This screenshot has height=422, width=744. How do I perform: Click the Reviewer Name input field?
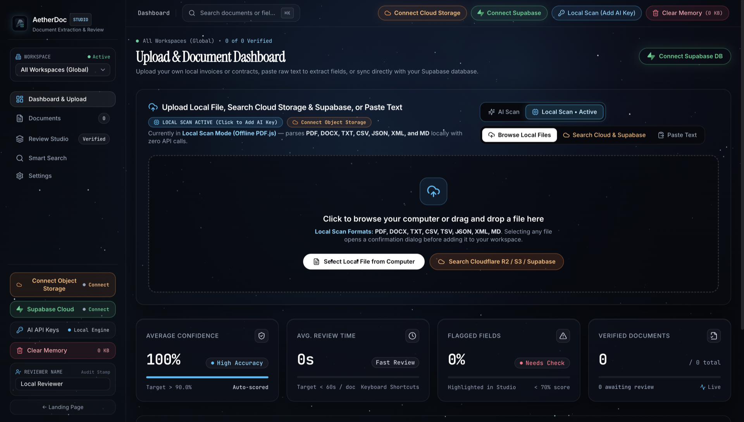point(63,384)
